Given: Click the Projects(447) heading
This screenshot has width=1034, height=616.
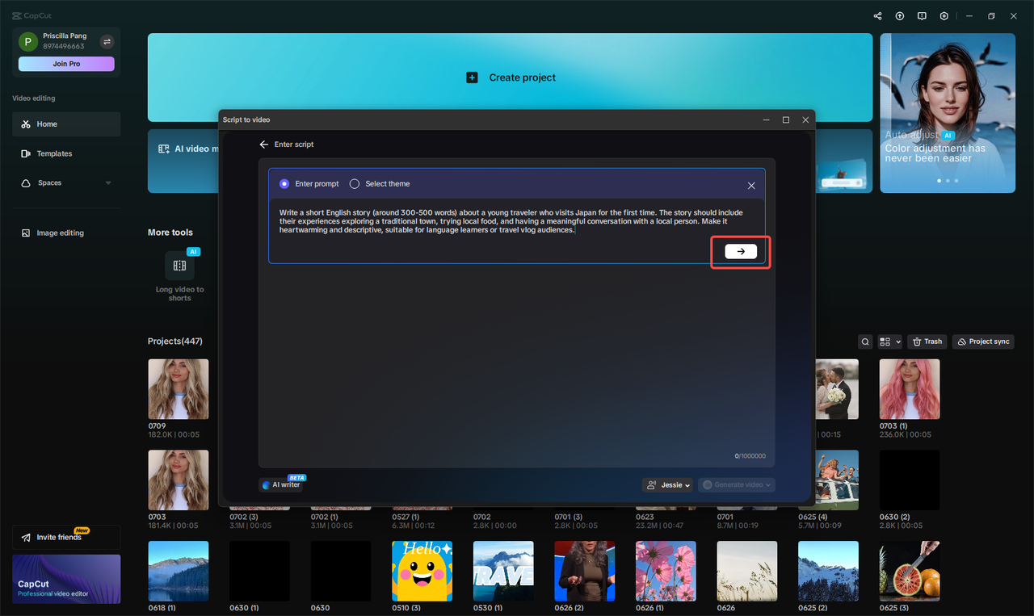Looking at the screenshot, I should (175, 342).
